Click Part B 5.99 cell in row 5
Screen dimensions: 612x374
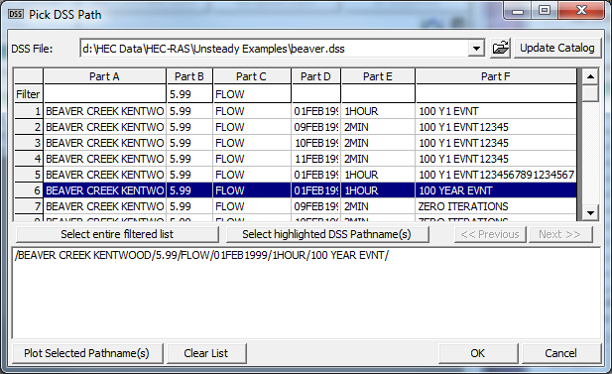click(189, 175)
